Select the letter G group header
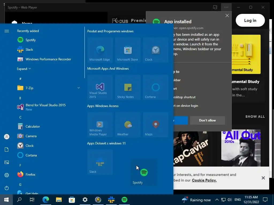Image resolution: width=274 pixels, height=205 pixels. [20, 184]
